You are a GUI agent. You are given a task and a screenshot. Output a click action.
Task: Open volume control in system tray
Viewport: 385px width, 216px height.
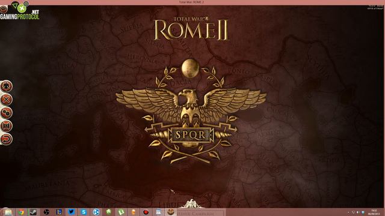pos(359,212)
